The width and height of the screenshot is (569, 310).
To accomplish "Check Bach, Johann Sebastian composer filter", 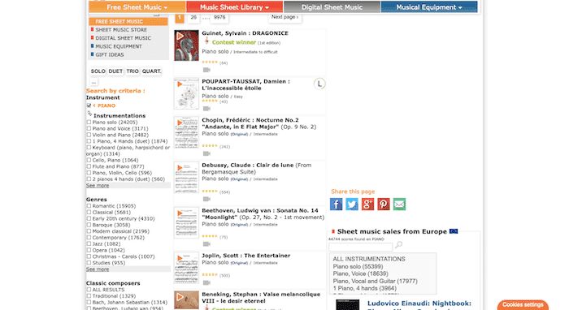I will click(x=89, y=303).
